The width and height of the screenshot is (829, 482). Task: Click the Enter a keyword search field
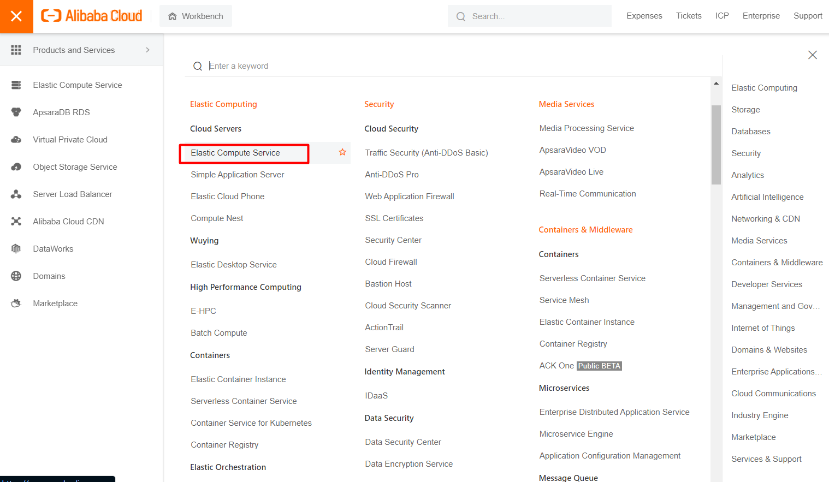239,66
